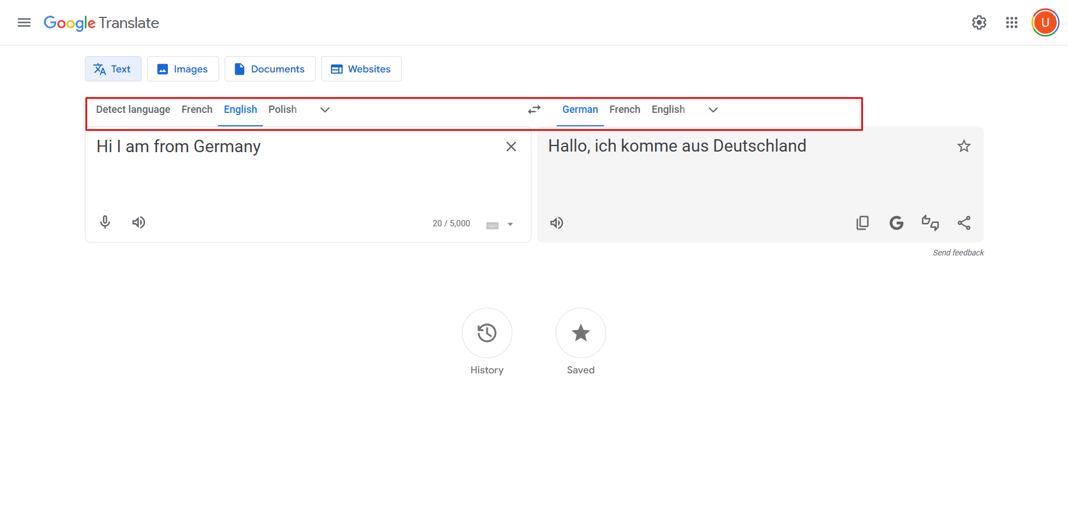1068x530 pixels.
Task: Listen to the German translation audio
Action: pyautogui.click(x=556, y=222)
